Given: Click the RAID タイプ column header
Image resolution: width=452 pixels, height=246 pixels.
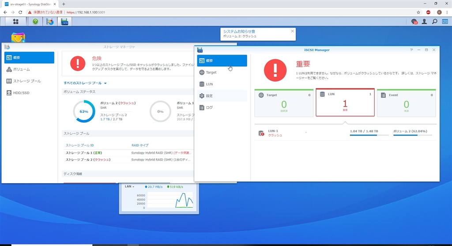Looking at the screenshot, I should point(140,145).
